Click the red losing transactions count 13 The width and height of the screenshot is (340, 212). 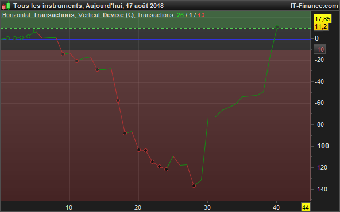pyautogui.click(x=201, y=15)
